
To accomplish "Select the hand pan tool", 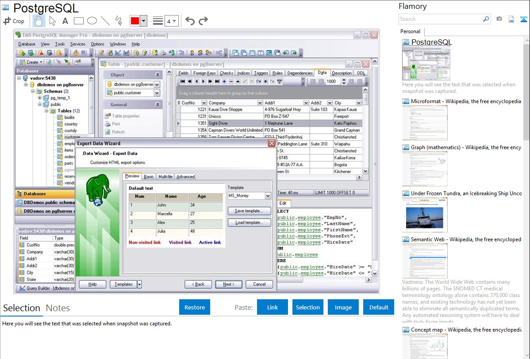I will point(38,21).
